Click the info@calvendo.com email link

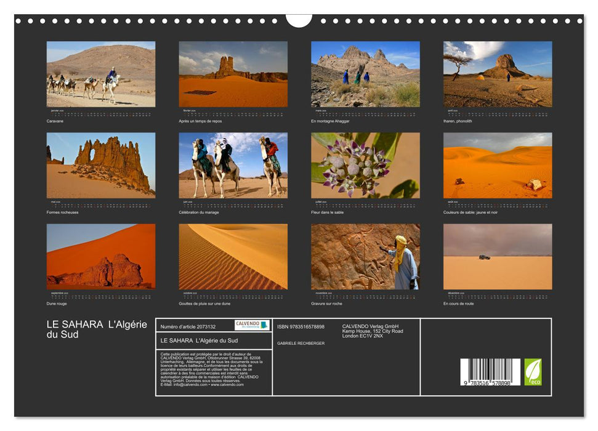tap(190, 385)
